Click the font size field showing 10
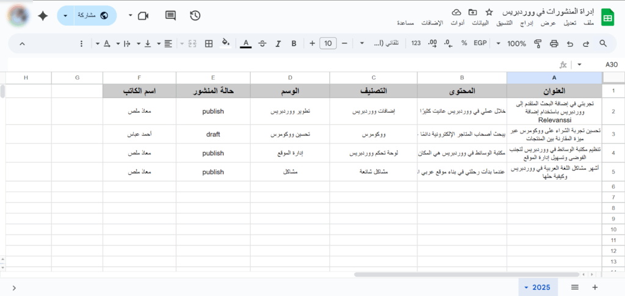625x296 pixels. 328,43
